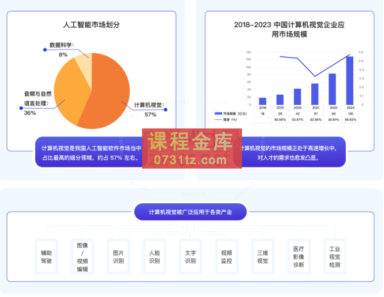Click the 人工智能市场划分 pie chart title
The height and width of the screenshot is (297, 384).
tap(92, 25)
